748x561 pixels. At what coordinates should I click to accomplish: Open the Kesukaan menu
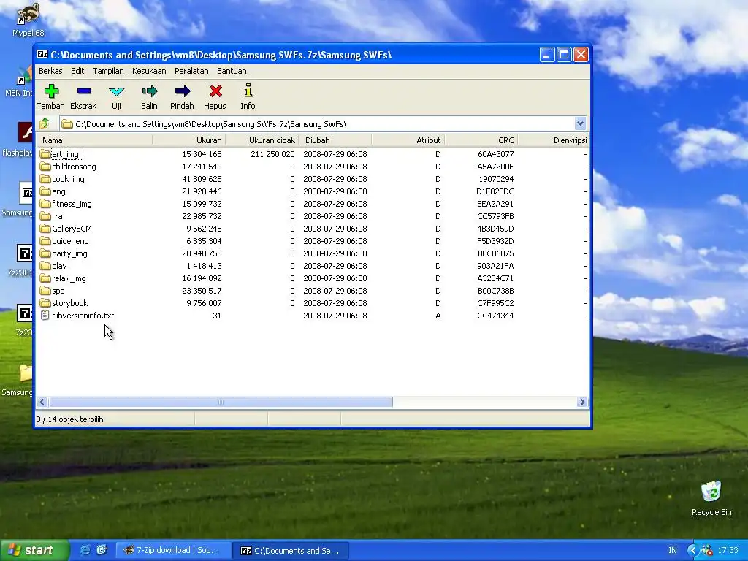point(149,71)
